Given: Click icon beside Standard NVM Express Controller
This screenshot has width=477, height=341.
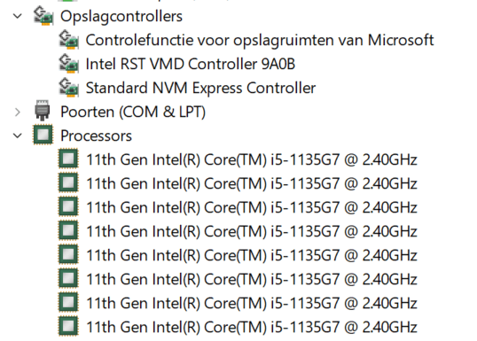Looking at the screenshot, I should point(68,87).
